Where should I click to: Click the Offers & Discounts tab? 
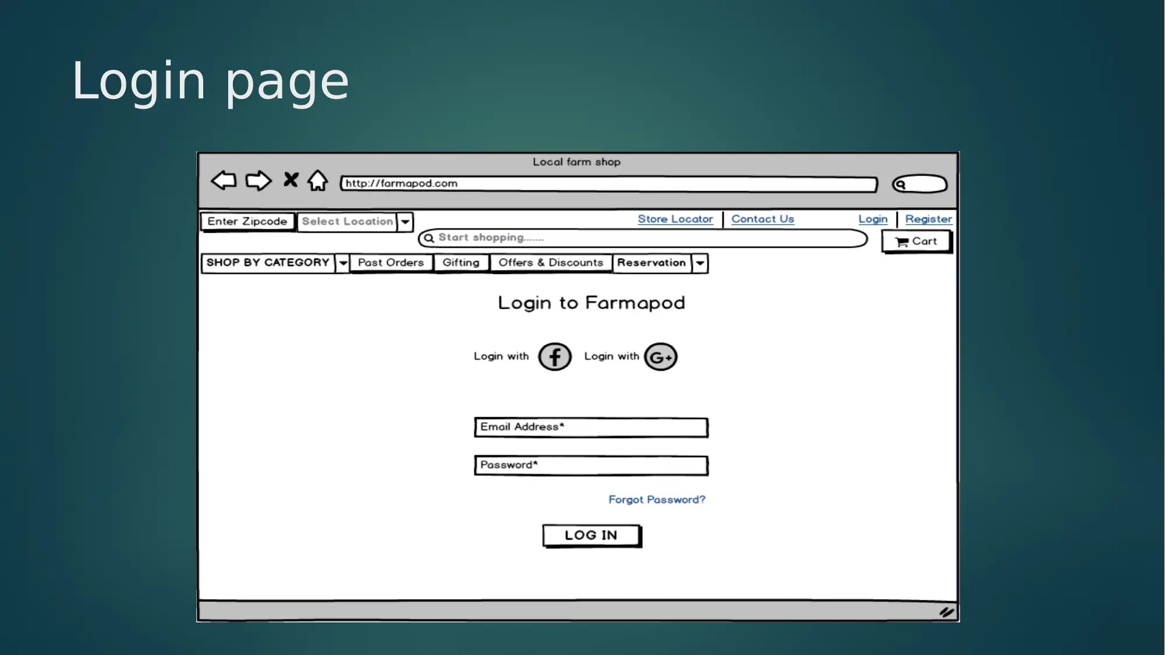551,263
